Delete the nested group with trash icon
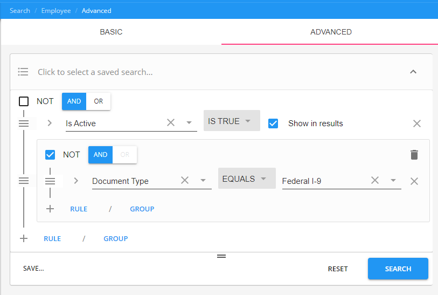 (414, 155)
